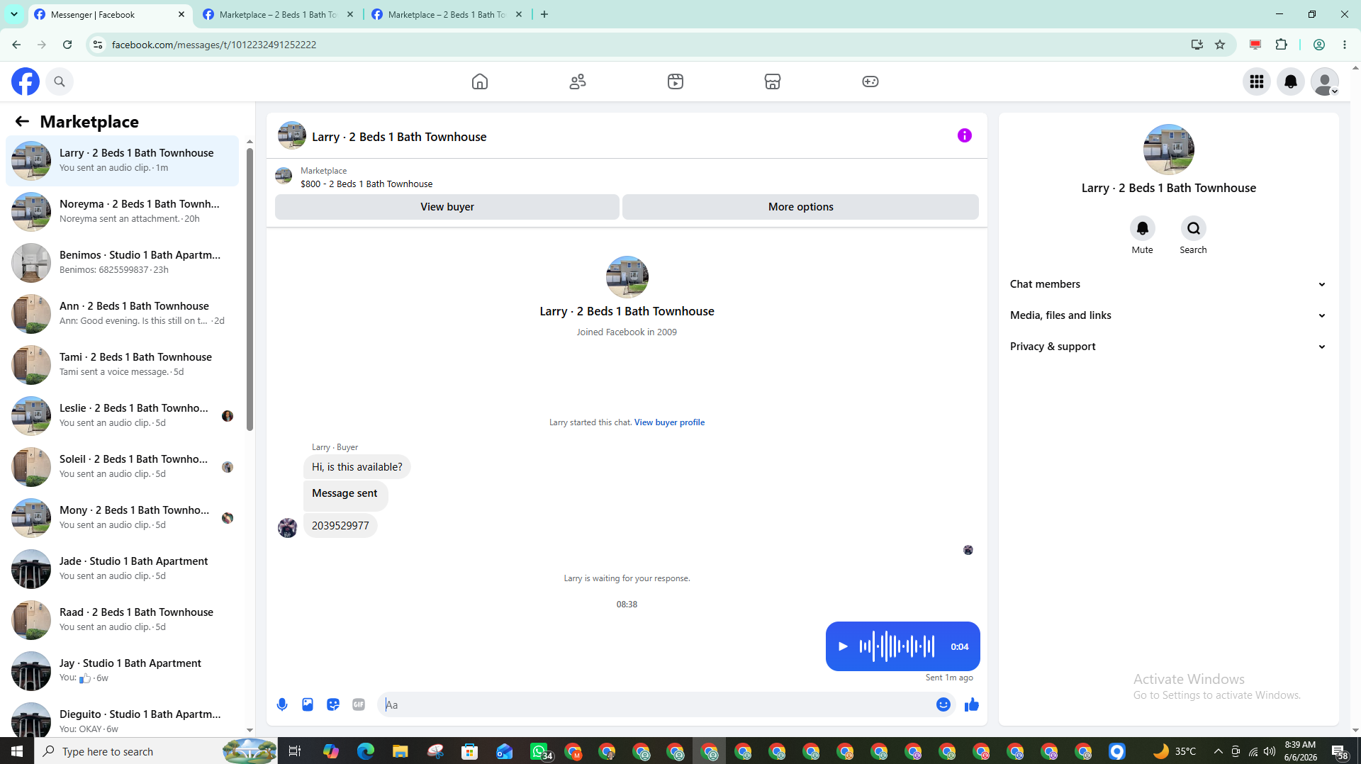Image resolution: width=1361 pixels, height=764 pixels.
Task: Click Larry's large profile picture in right panel
Action: pyautogui.click(x=1168, y=150)
